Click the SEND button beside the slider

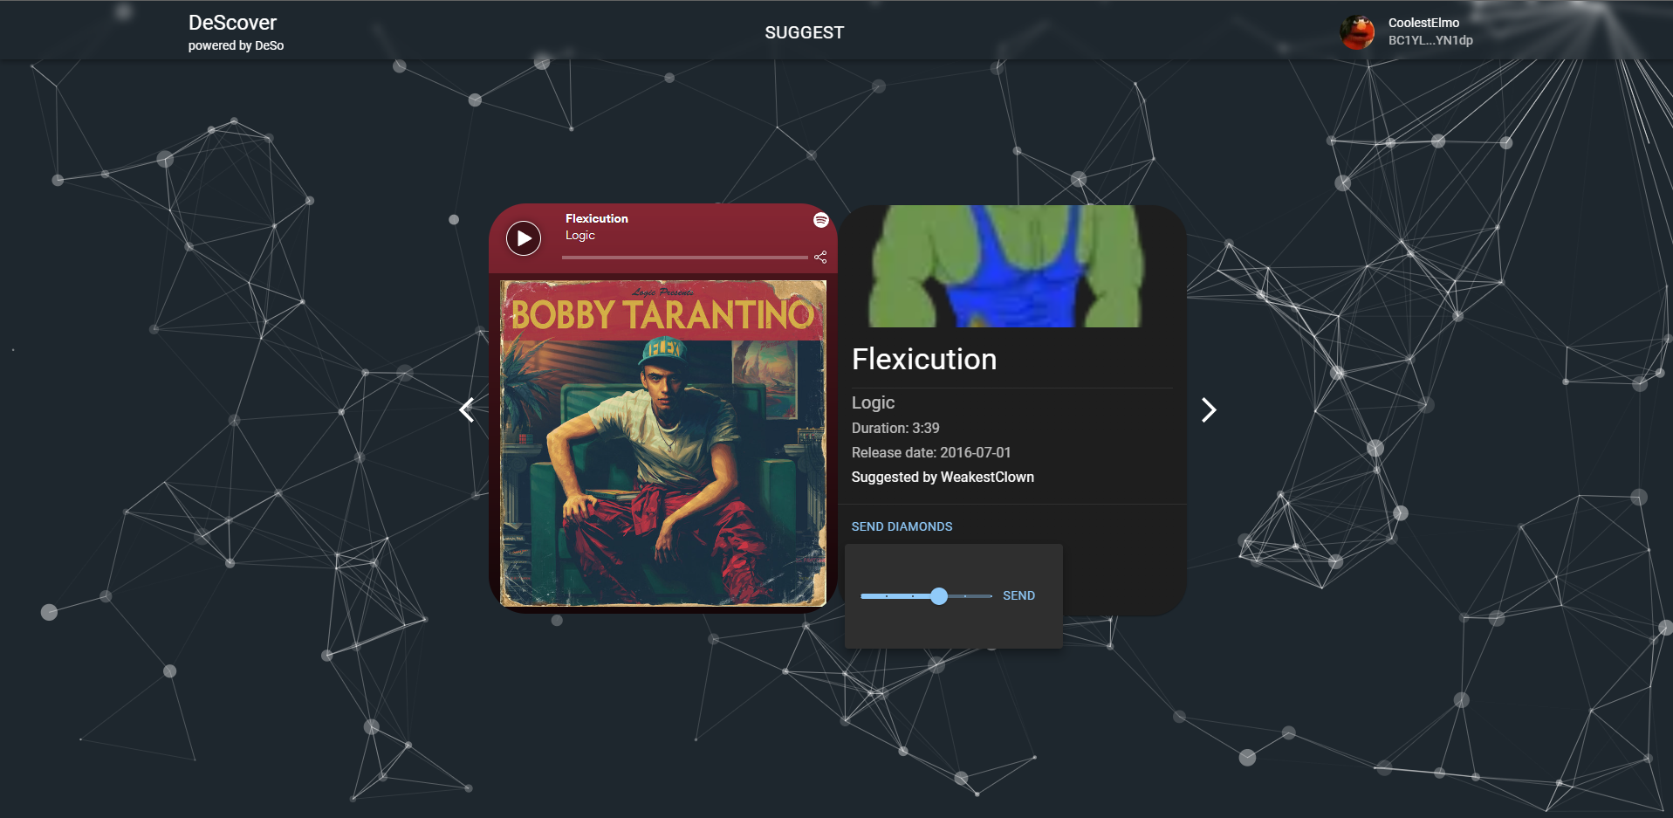(1018, 595)
